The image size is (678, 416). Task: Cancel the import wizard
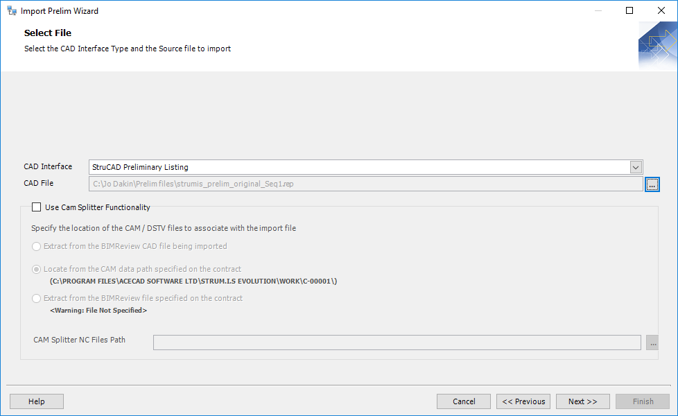(x=464, y=401)
